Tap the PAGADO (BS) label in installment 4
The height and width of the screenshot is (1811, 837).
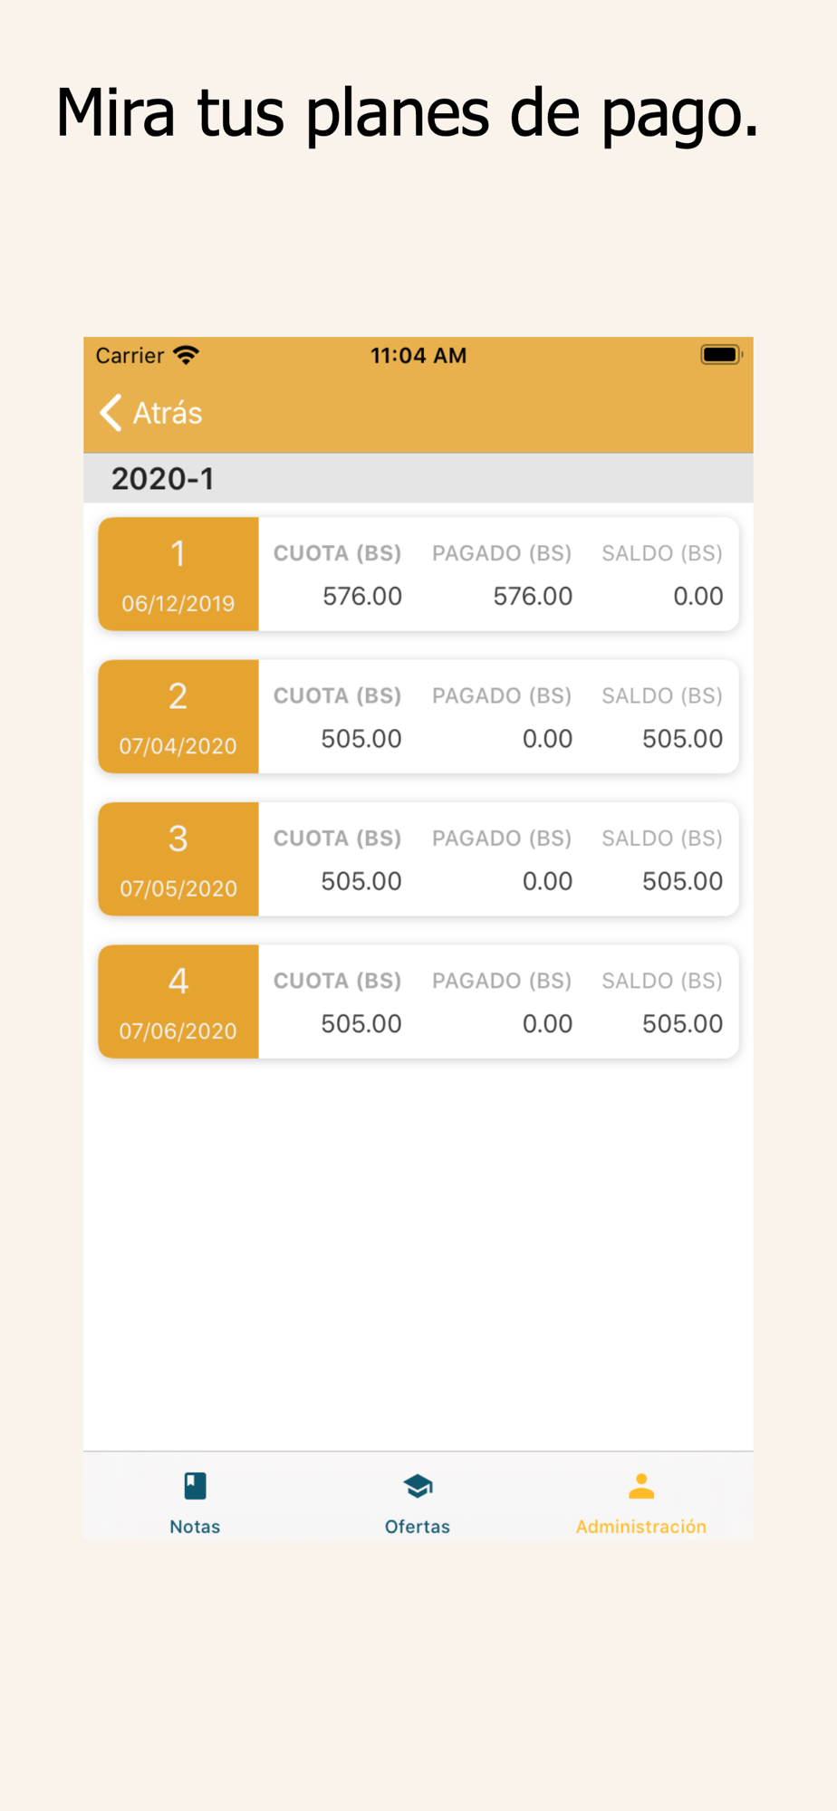(502, 981)
